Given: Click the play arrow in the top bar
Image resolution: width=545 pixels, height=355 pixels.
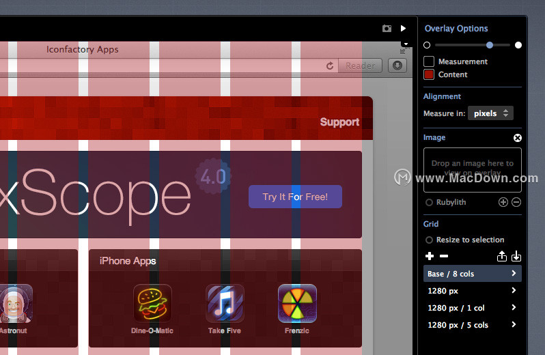Looking at the screenshot, I should tap(403, 28).
